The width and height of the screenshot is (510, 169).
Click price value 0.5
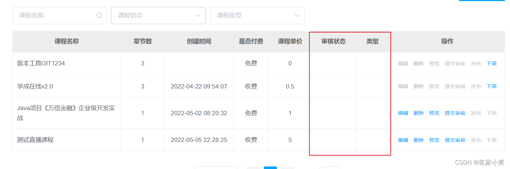click(x=290, y=86)
